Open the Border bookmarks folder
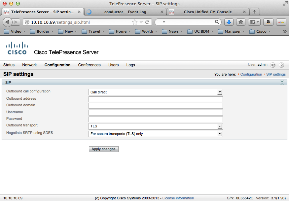 click(x=42, y=31)
